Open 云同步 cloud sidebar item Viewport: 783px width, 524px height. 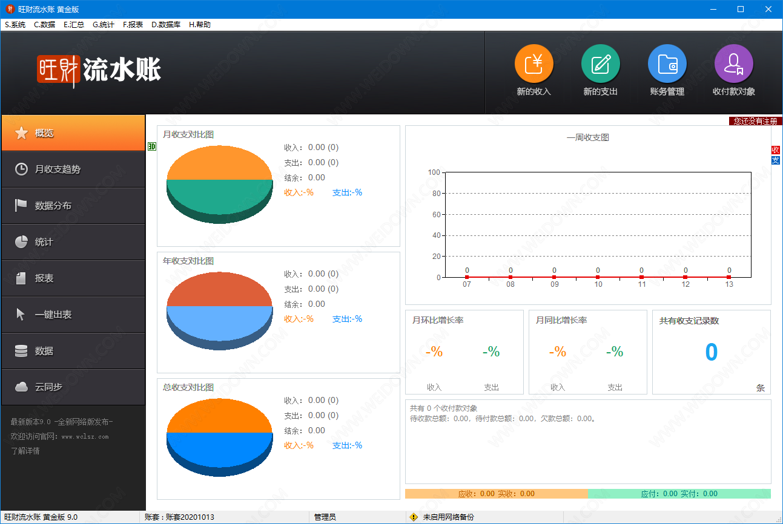pos(73,387)
